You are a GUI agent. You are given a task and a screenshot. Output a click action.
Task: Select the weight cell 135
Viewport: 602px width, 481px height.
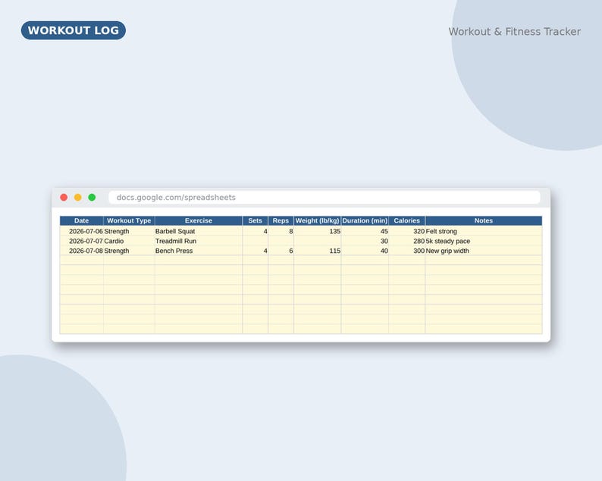(x=317, y=231)
